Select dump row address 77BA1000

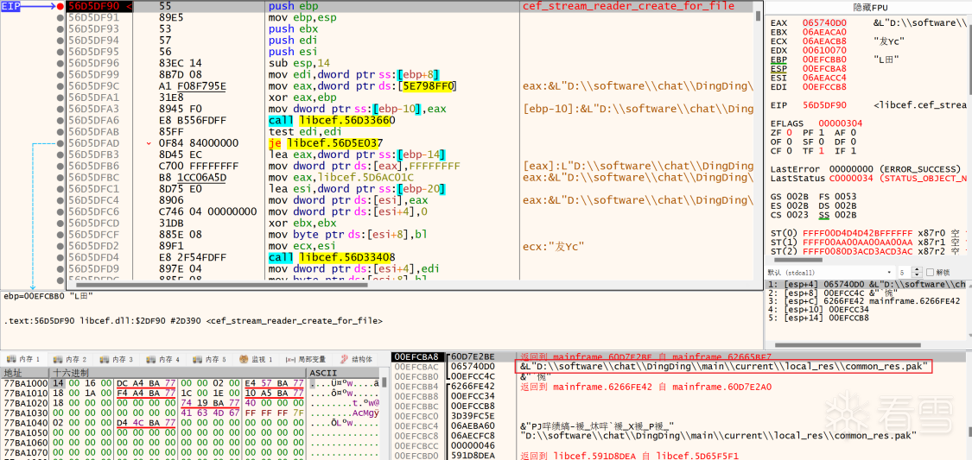25,383
